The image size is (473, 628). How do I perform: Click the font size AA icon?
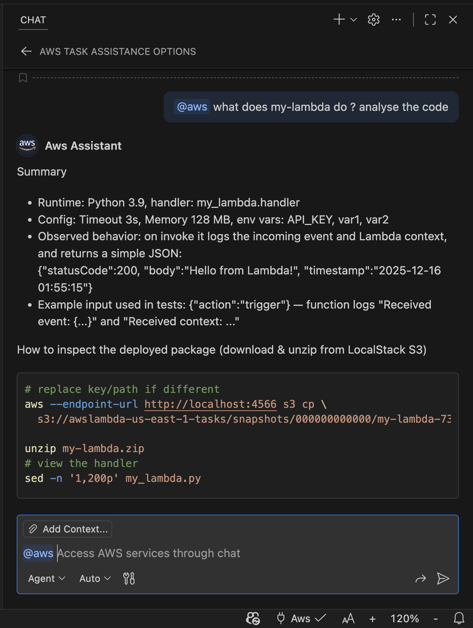[x=348, y=618]
